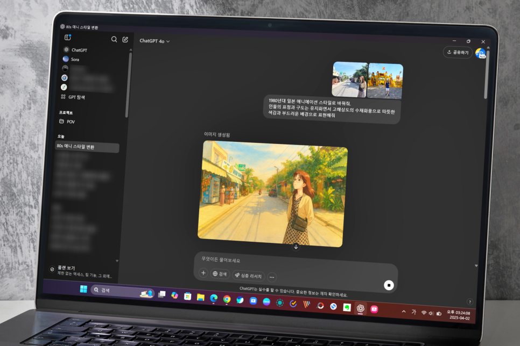Click the plus attach button in composer

203,273
